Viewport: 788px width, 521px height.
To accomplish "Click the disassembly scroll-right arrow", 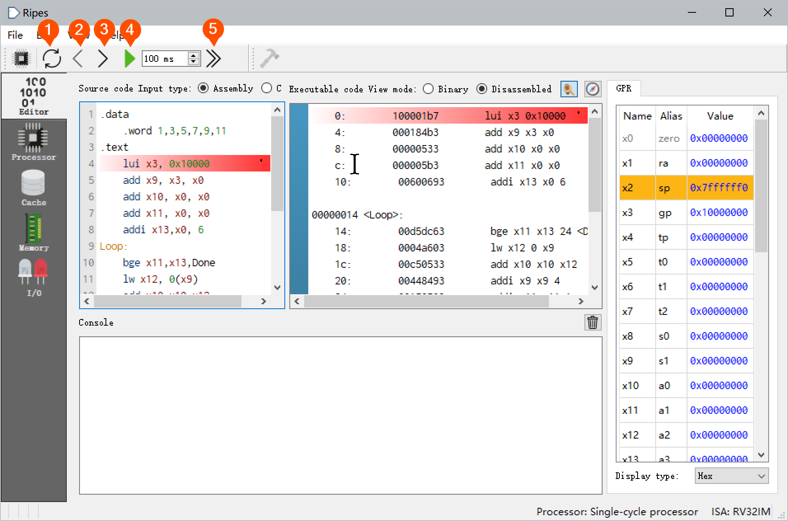I will pos(581,301).
